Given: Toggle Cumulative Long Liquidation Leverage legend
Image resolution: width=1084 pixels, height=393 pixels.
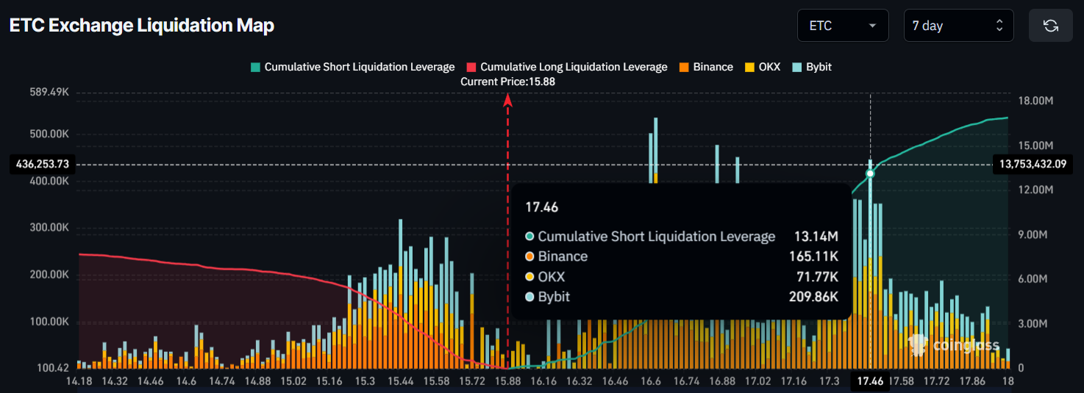Looking at the screenshot, I should pos(574,67).
